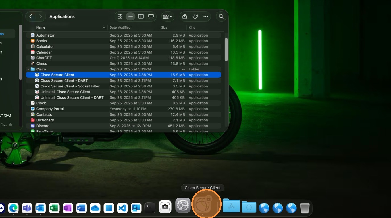Sort files by Date Modified header
Image resolution: width=391 pixels, height=218 pixels.
[x=120, y=27]
